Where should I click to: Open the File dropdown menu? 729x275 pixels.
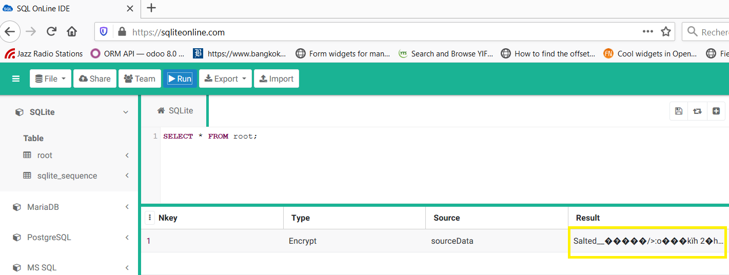coord(50,78)
